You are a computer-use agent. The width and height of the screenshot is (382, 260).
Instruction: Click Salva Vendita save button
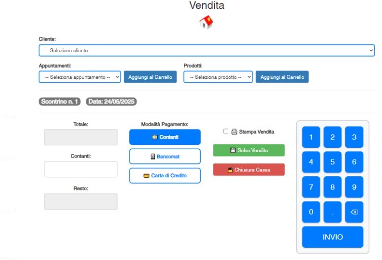(x=248, y=150)
